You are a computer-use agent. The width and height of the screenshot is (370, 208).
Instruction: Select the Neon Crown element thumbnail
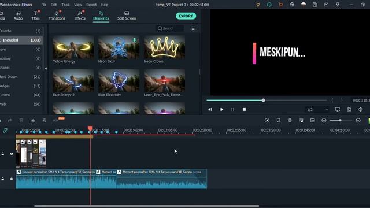164,47
